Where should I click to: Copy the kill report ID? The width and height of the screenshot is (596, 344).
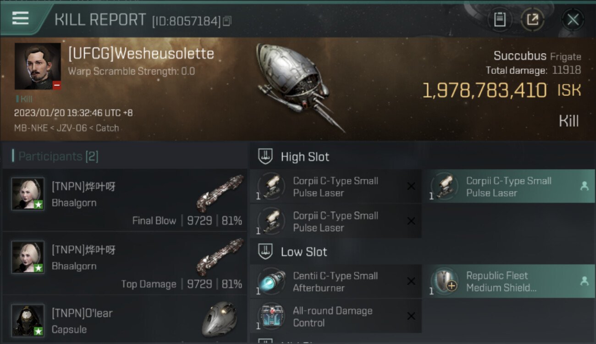click(x=227, y=21)
